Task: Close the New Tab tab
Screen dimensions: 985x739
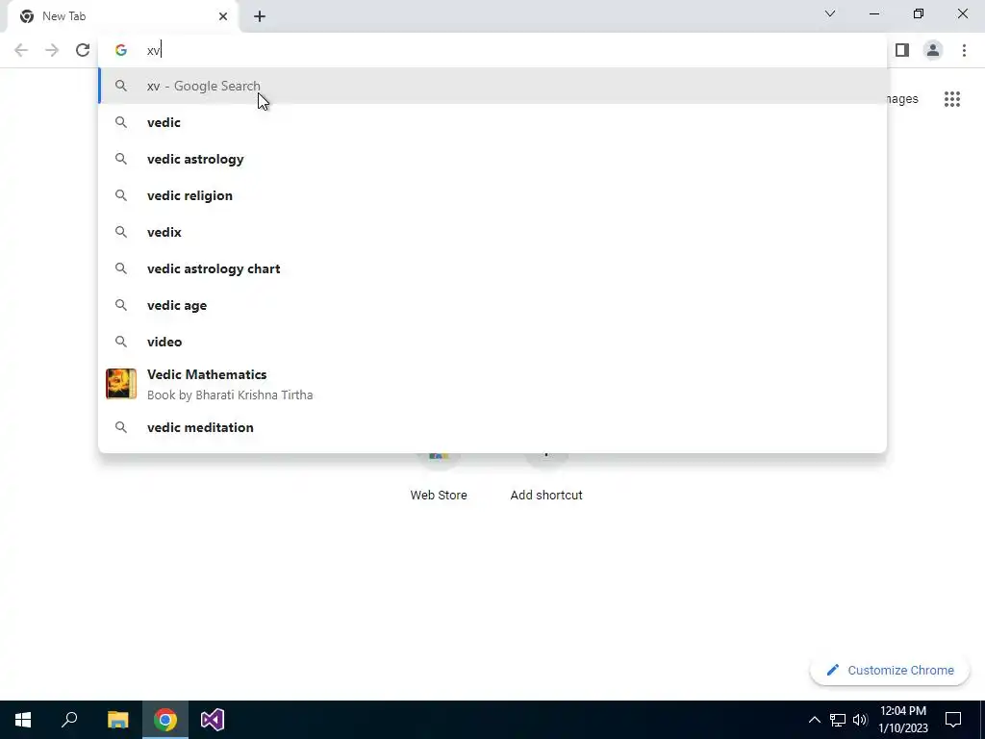Action: pos(223,16)
